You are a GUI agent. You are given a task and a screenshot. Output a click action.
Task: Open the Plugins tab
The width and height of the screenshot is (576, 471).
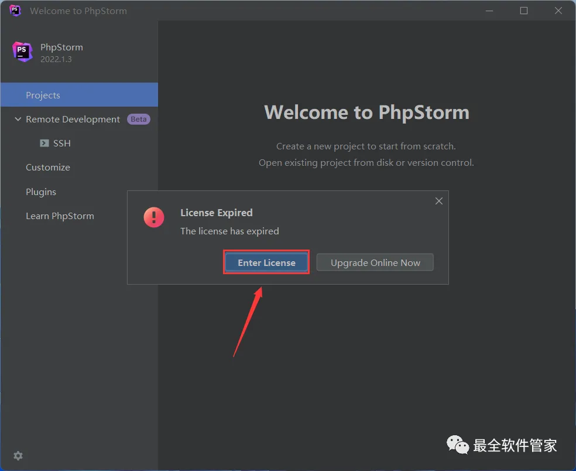pyautogui.click(x=41, y=192)
